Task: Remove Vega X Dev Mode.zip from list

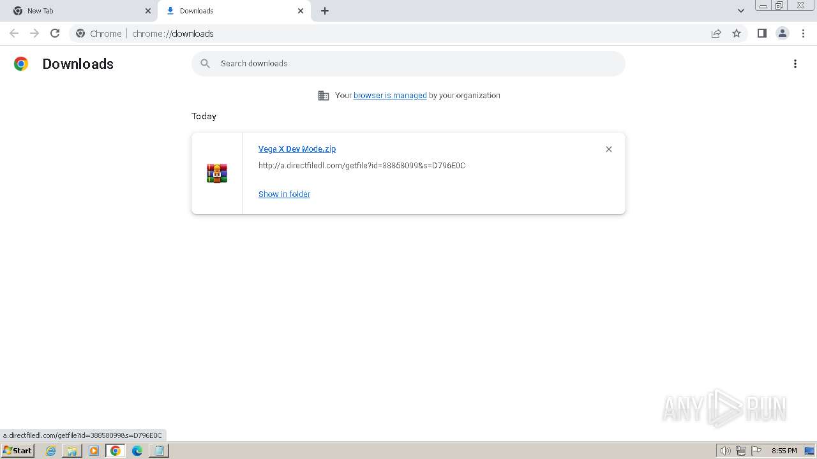Action: point(609,149)
